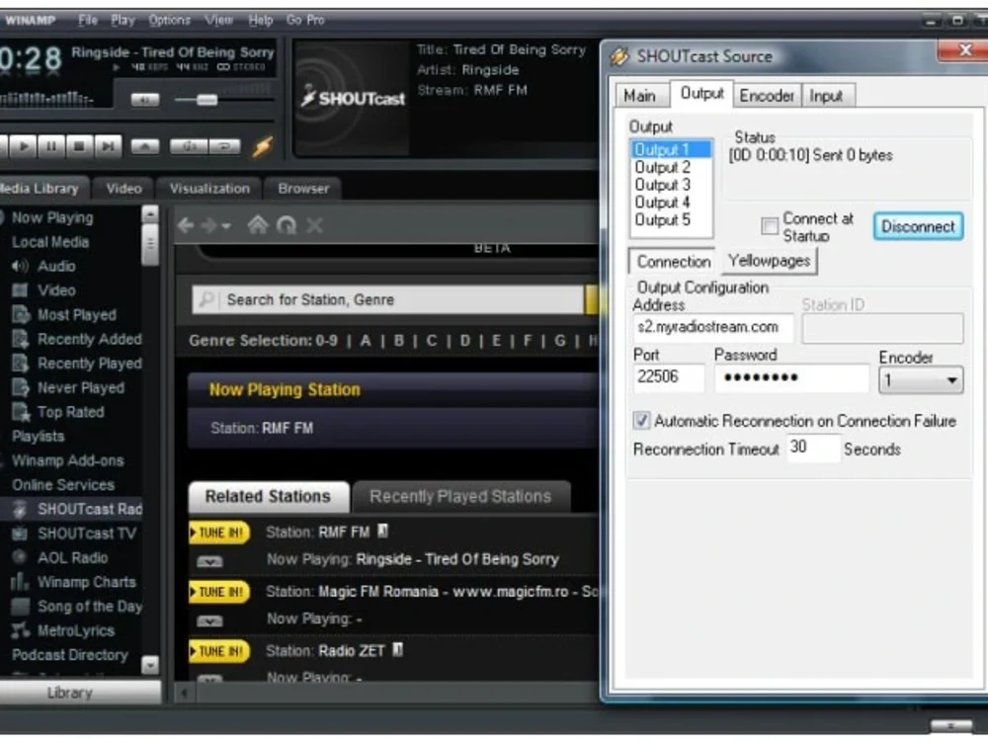Go forward in the Winamp browser

pyautogui.click(x=209, y=225)
